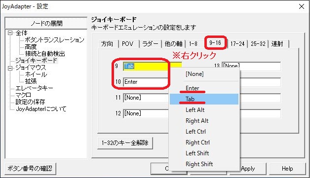Screen dimensions: 310x178
Task: Switch to the ラダー tab
Action: [150, 44]
